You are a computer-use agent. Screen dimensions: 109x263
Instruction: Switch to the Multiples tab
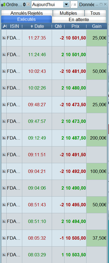[68, 13]
